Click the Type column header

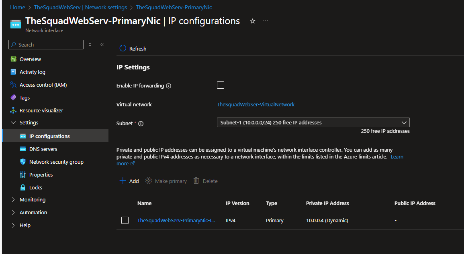click(271, 203)
